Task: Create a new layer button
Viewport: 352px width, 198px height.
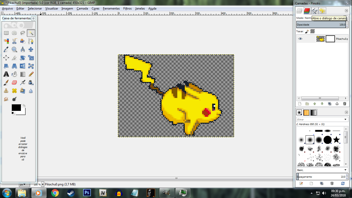Action: 300,104
